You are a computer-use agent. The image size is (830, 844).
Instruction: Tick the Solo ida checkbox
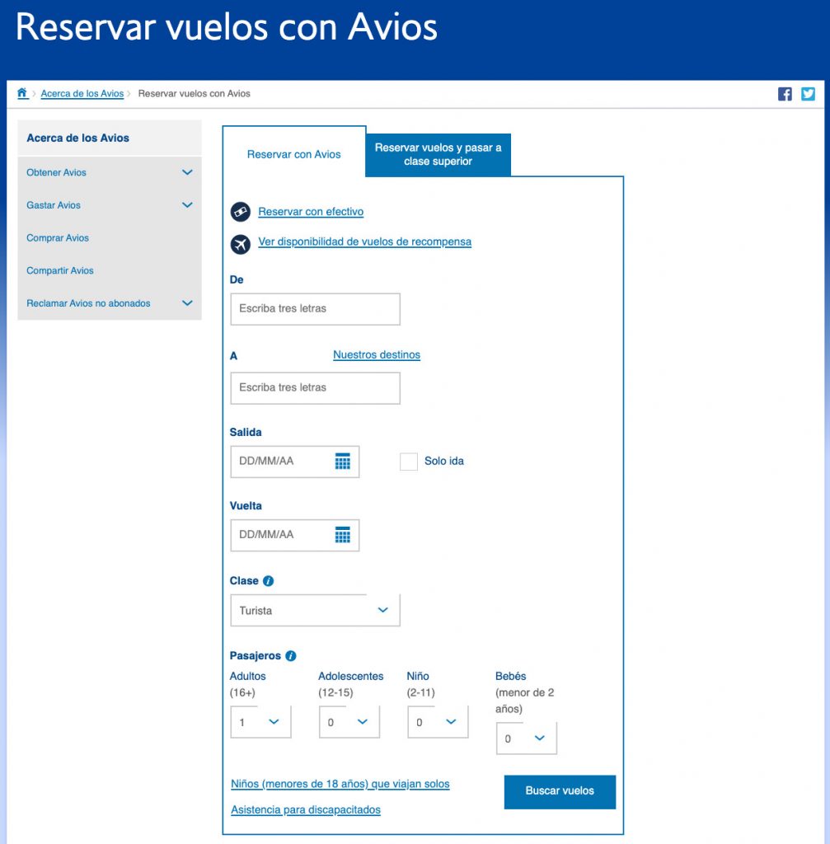pos(409,462)
